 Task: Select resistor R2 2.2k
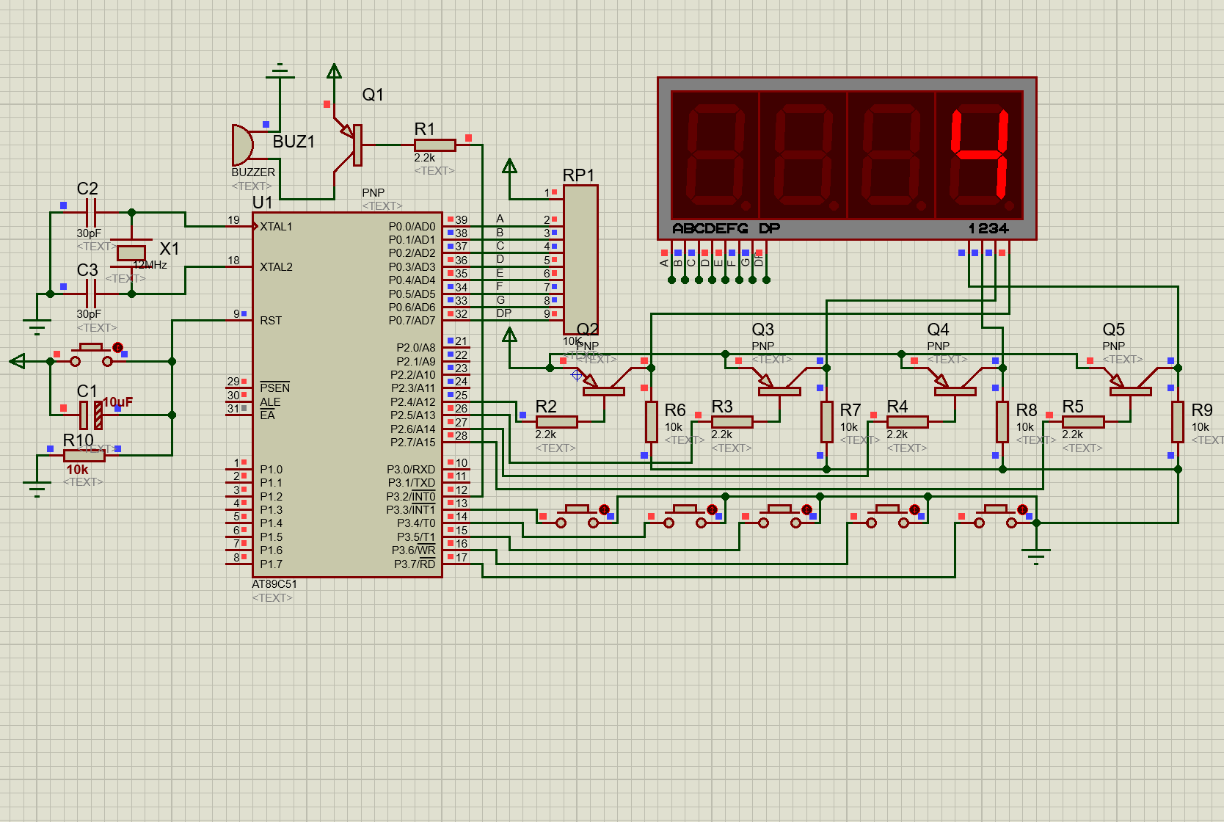point(557,422)
